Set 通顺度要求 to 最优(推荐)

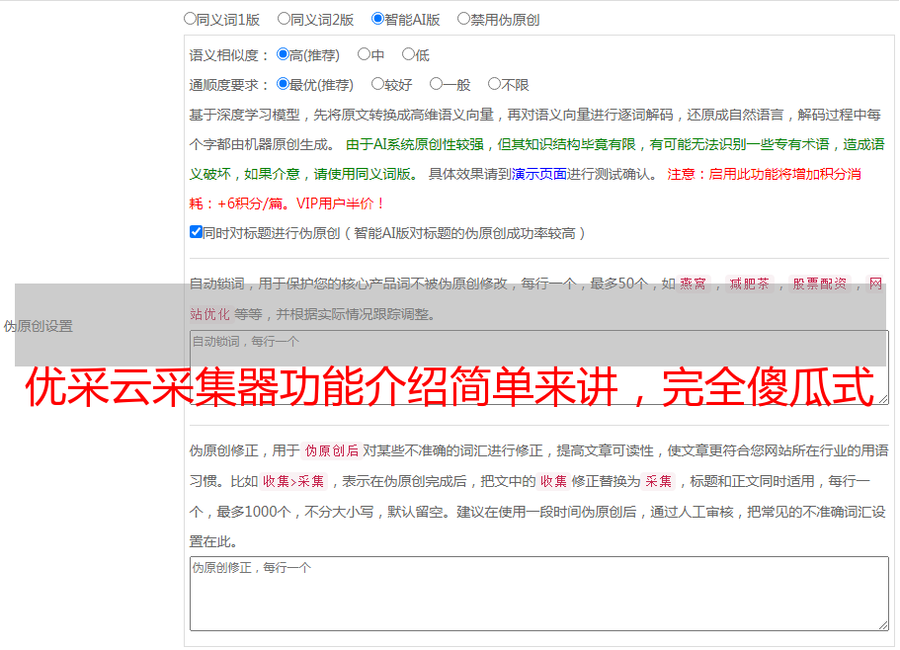click(x=283, y=84)
